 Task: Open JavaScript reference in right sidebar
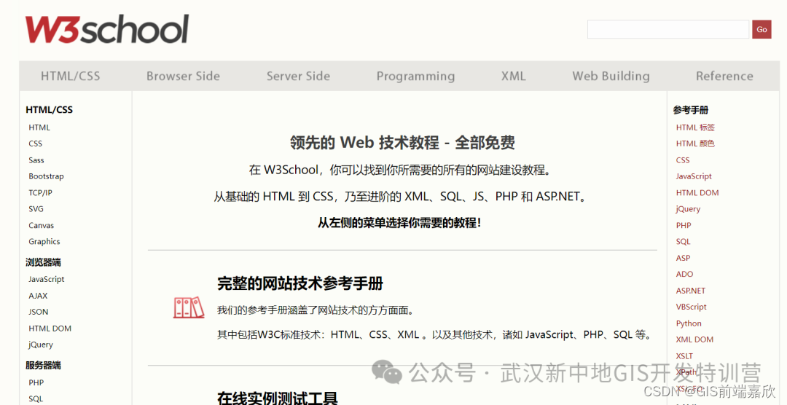pyautogui.click(x=694, y=176)
